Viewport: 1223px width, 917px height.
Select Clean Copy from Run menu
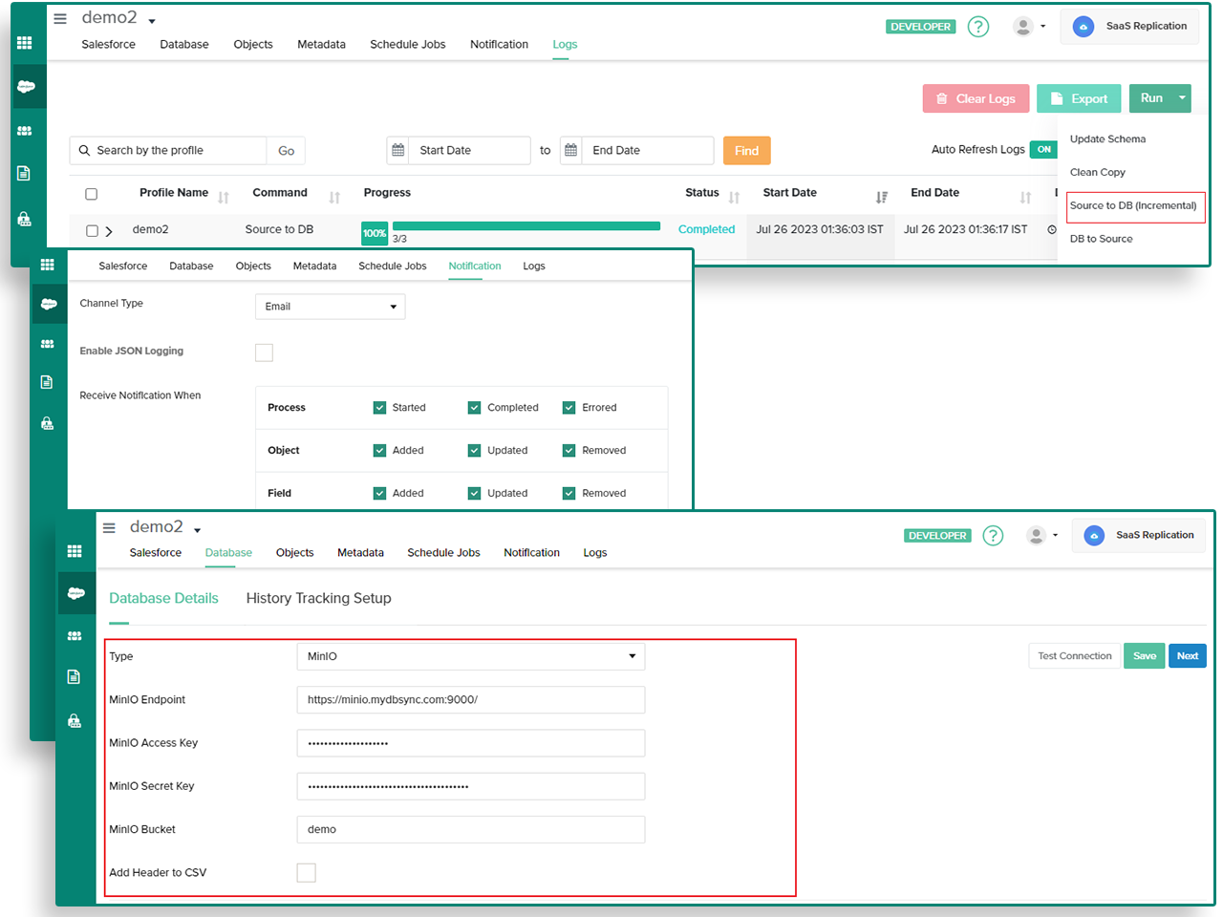1098,172
